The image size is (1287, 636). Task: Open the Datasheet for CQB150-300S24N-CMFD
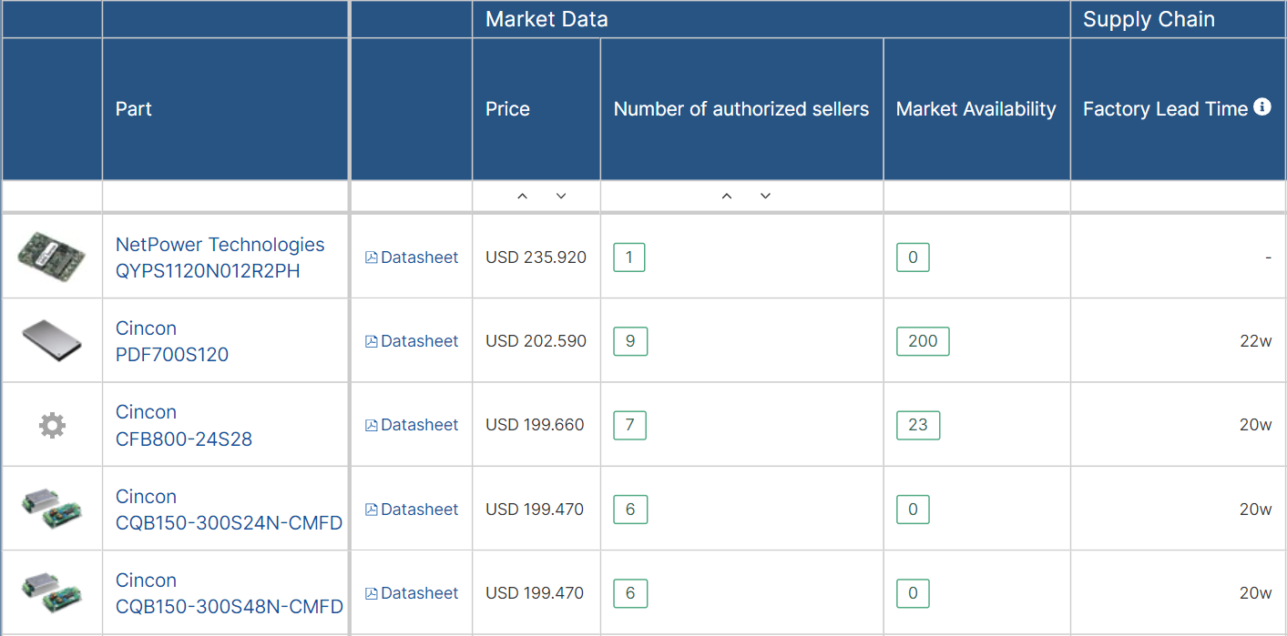click(x=412, y=510)
